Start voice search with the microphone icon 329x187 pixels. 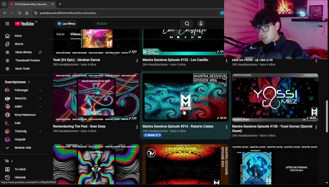click(201, 24)
